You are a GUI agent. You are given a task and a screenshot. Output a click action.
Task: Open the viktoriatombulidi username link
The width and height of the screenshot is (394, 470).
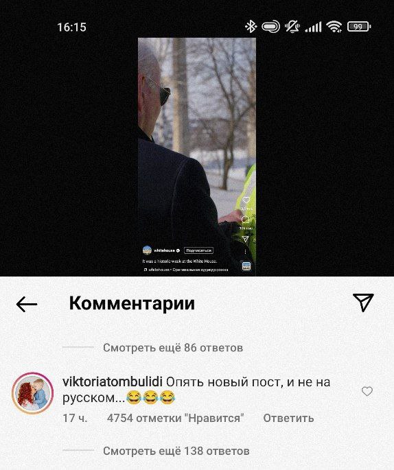[x=113, y=382]
